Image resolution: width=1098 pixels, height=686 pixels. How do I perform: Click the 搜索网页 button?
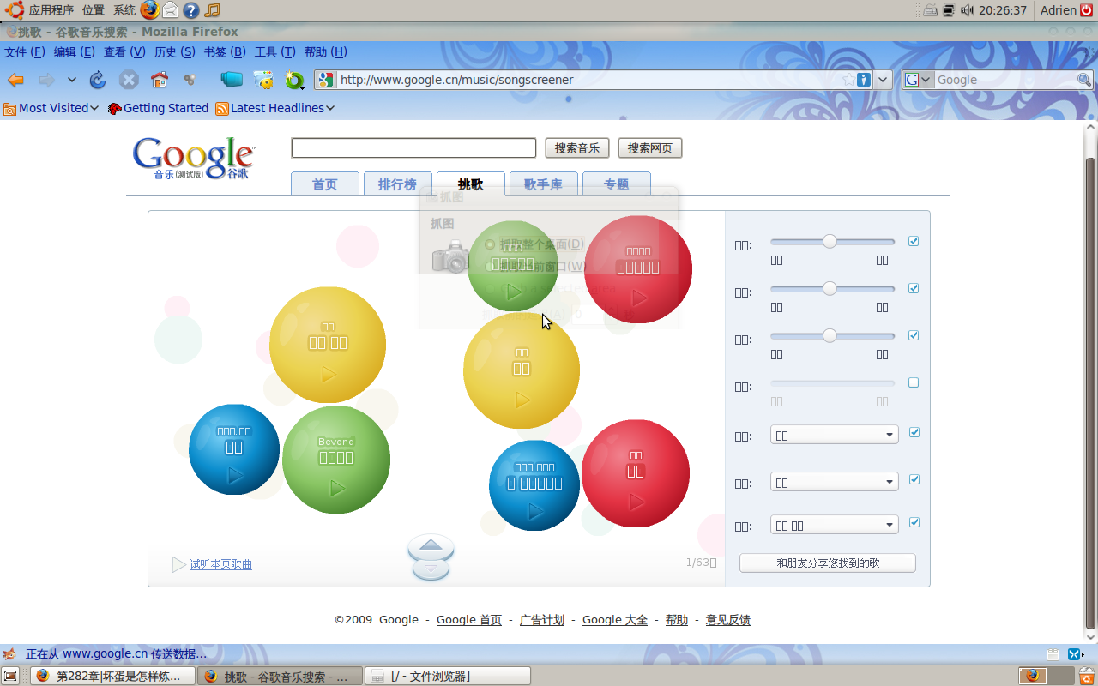650,148
